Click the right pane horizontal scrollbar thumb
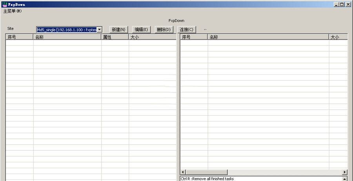This screenshot has height=181, width=353. (206, 172)
